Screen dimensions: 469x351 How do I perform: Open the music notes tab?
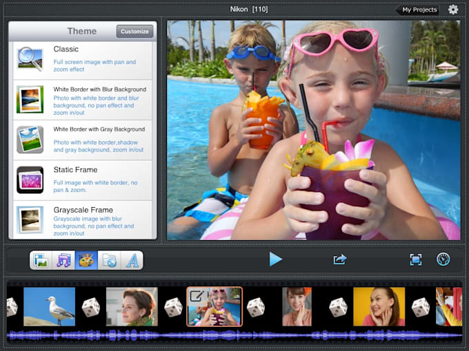63,260
